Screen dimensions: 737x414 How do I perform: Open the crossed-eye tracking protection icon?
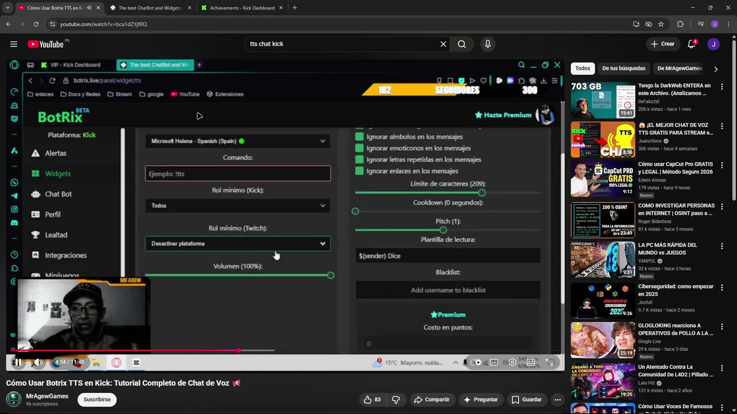(648, 24)
